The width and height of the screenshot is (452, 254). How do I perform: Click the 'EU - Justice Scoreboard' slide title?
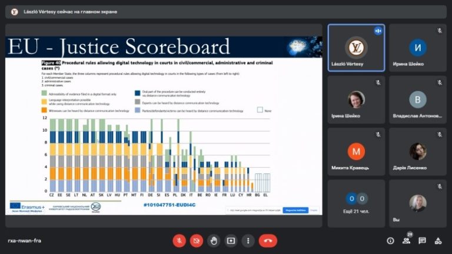pos(119,47)
